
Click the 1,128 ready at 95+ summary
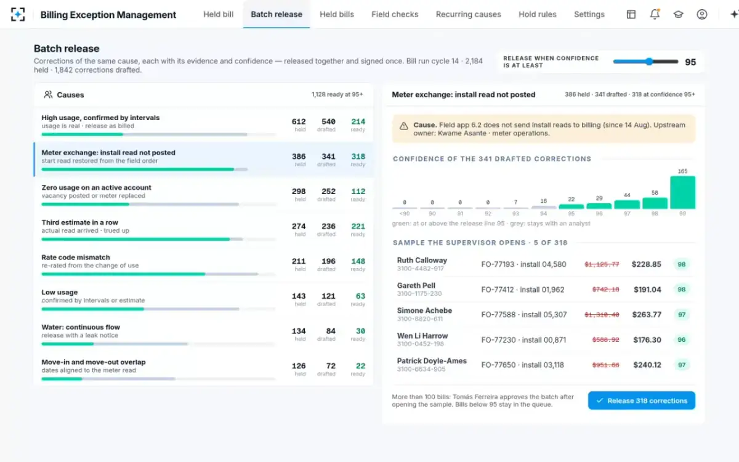[x=337, y=95]
